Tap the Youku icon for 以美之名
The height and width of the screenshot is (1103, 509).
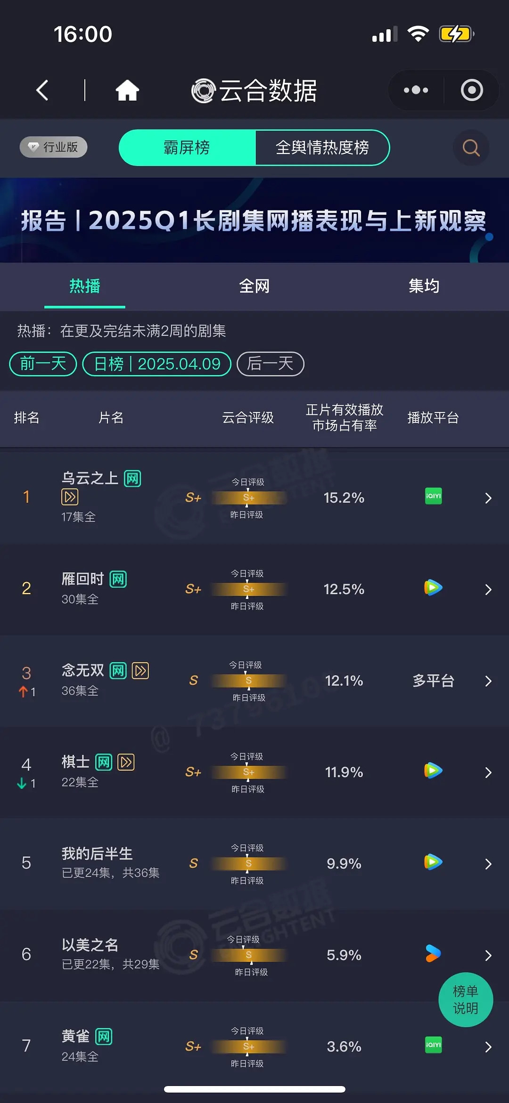pyautogui.click(x=433, y=953)
